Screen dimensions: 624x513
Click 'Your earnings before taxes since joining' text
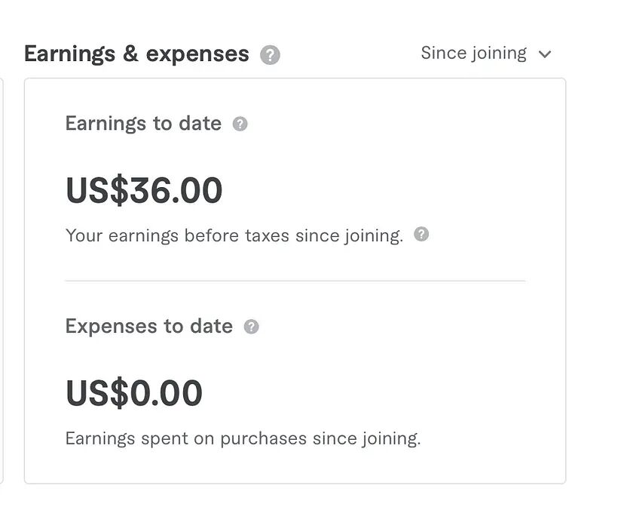(x=234, y=235)
